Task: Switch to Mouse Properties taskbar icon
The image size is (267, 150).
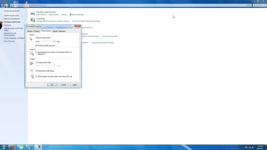Action: 38,147
